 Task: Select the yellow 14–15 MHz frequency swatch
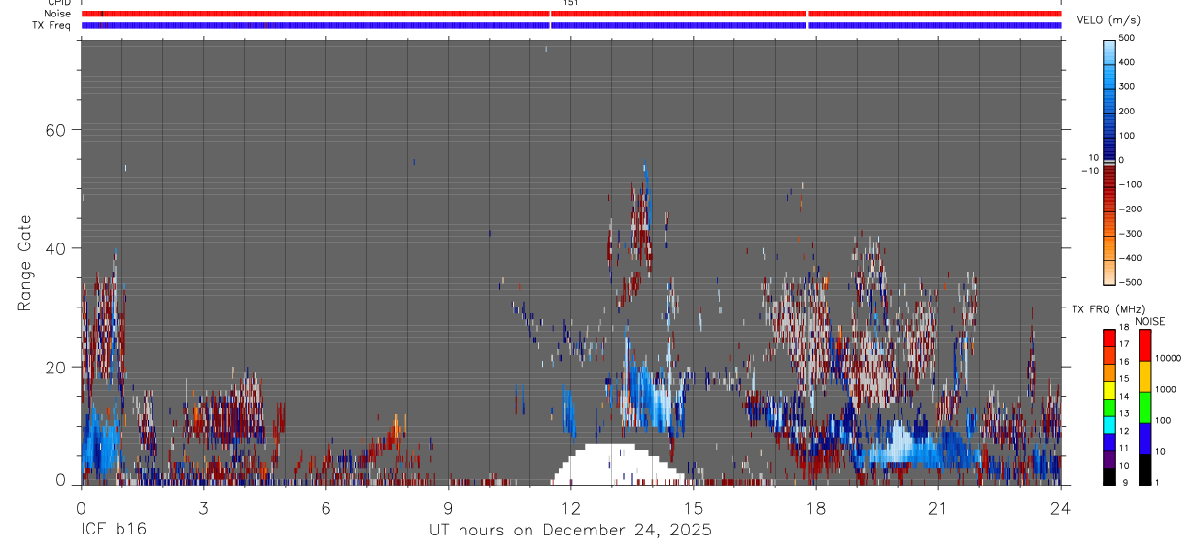click(x=1108, y=389)
